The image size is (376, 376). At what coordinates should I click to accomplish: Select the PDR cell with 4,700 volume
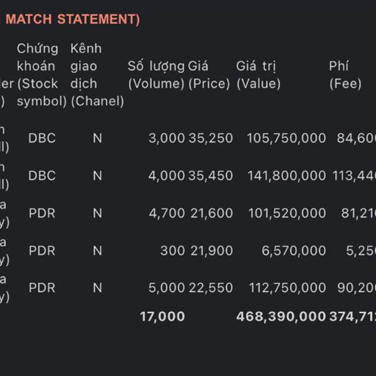pyautogui.click(x=42, y=213)
